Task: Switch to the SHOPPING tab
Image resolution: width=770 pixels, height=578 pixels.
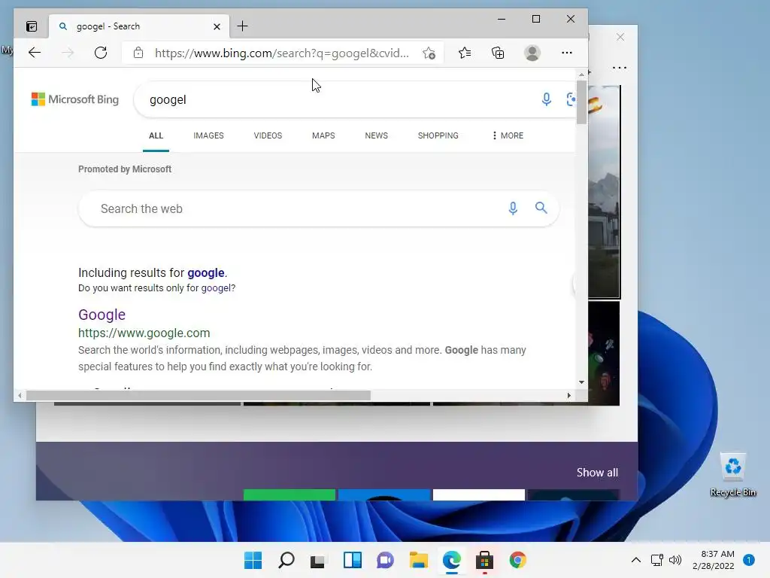Action: tap(438, 135)
